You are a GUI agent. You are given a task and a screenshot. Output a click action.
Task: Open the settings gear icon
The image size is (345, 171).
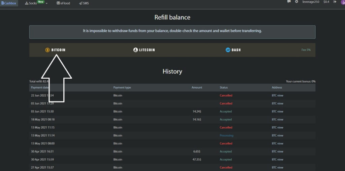point(296,2)
